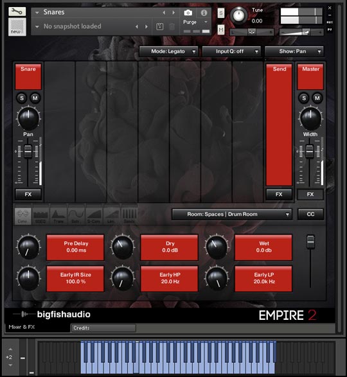
Task: Mute the Master channel
Action: (x=317, y=98)
